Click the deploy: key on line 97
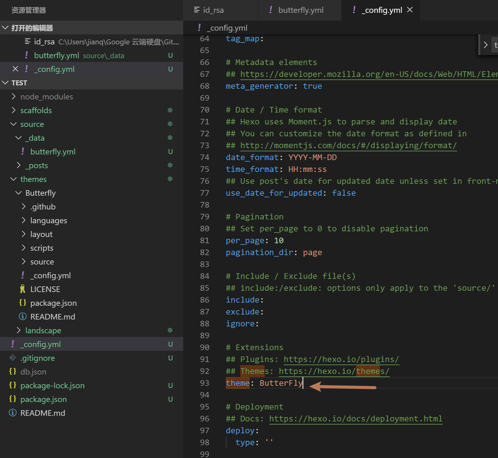498x458 pixels. (242, 430)
